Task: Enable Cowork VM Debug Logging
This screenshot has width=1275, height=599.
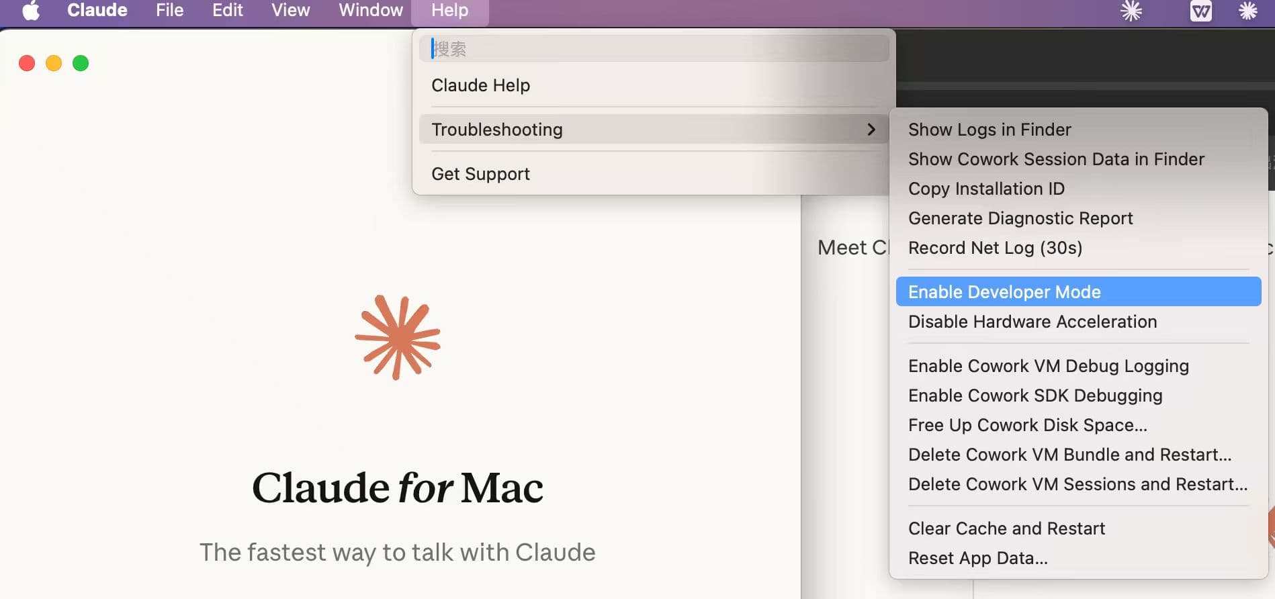Action: [x=1078, y=366]
